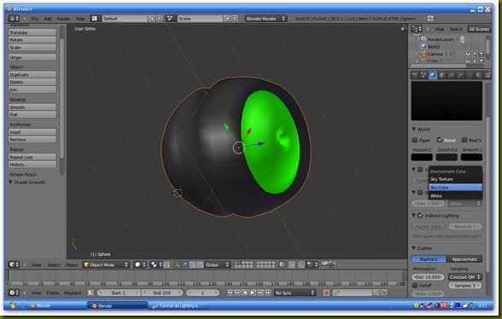
Task: Open the Scene properties tab icon
Action: tap(423, 75)
